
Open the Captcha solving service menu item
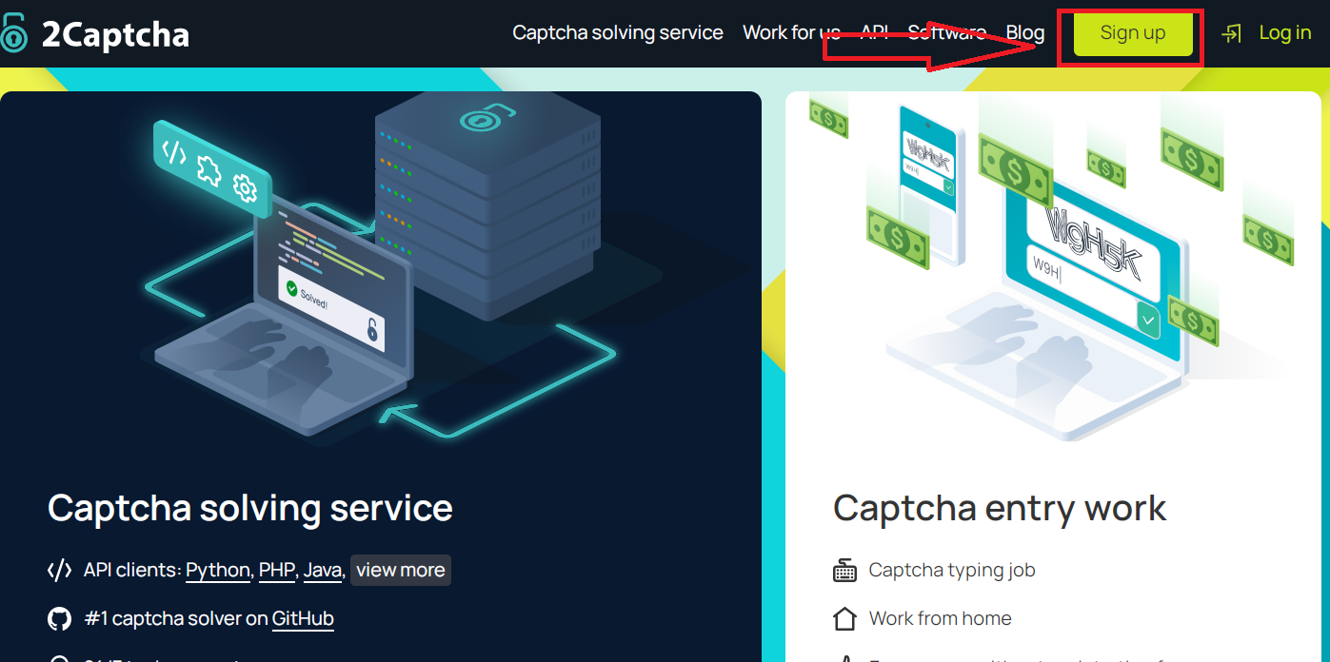pos(617,32)
